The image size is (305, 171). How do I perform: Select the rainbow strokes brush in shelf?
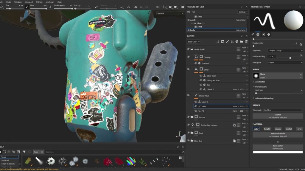click(131, 161)
